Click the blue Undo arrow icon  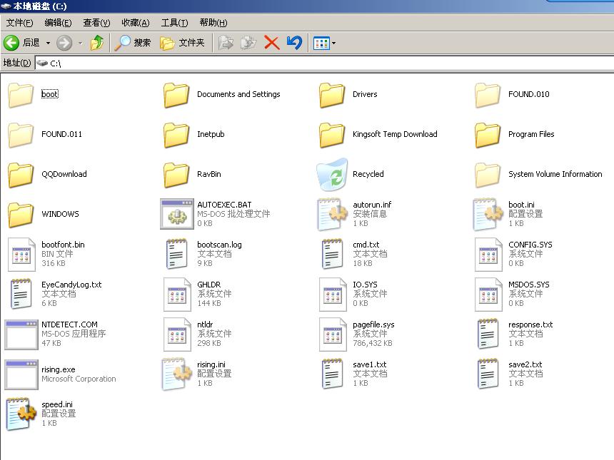[x=294, y=43]
